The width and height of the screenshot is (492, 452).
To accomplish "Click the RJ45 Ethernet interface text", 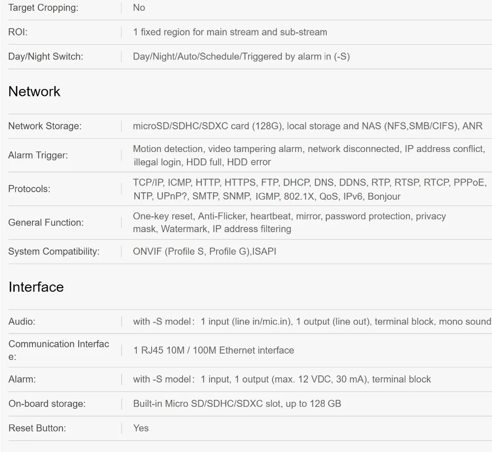I will (213, 351).
